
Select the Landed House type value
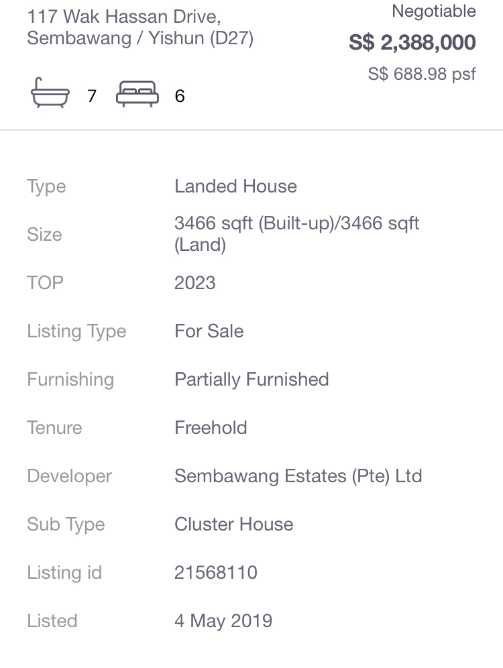[235, 186]
